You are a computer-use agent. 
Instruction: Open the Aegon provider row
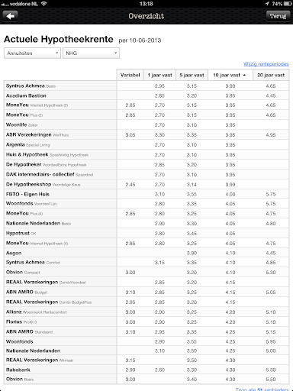(x=146, y=253)
